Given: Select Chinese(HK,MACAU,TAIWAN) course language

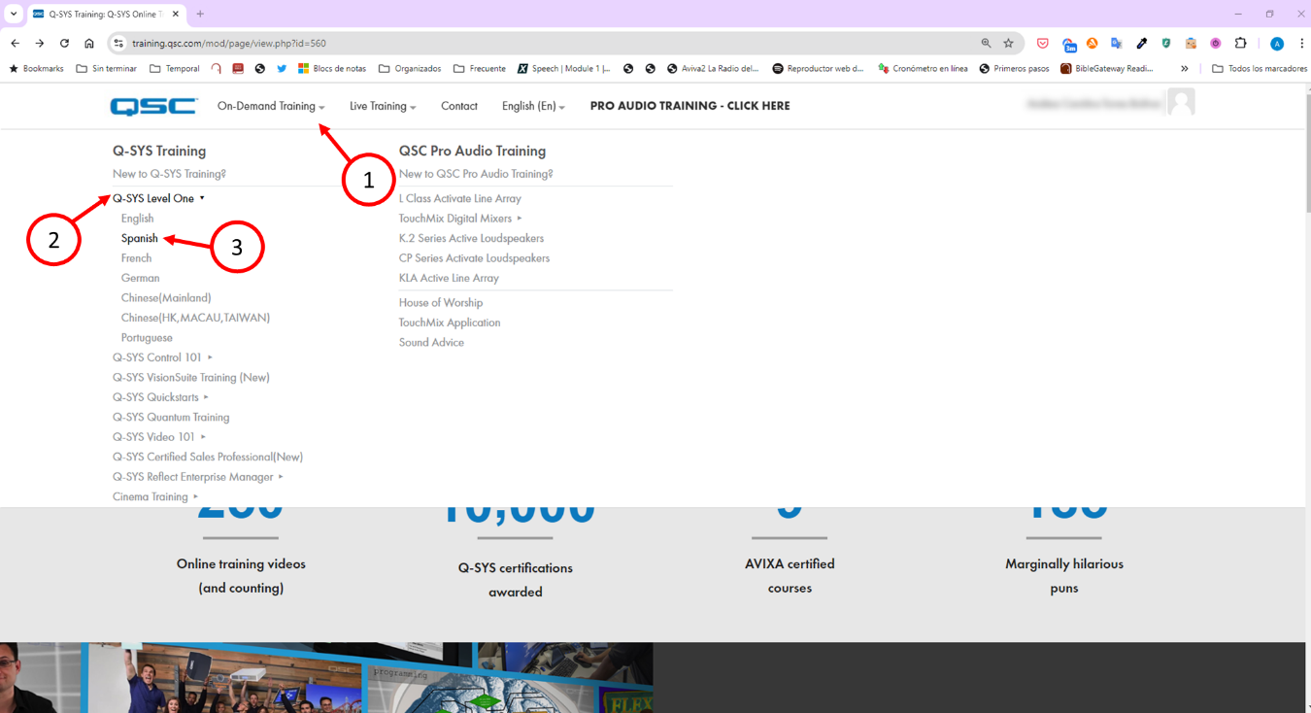Looking at the screenshot, I should (195, 318).
